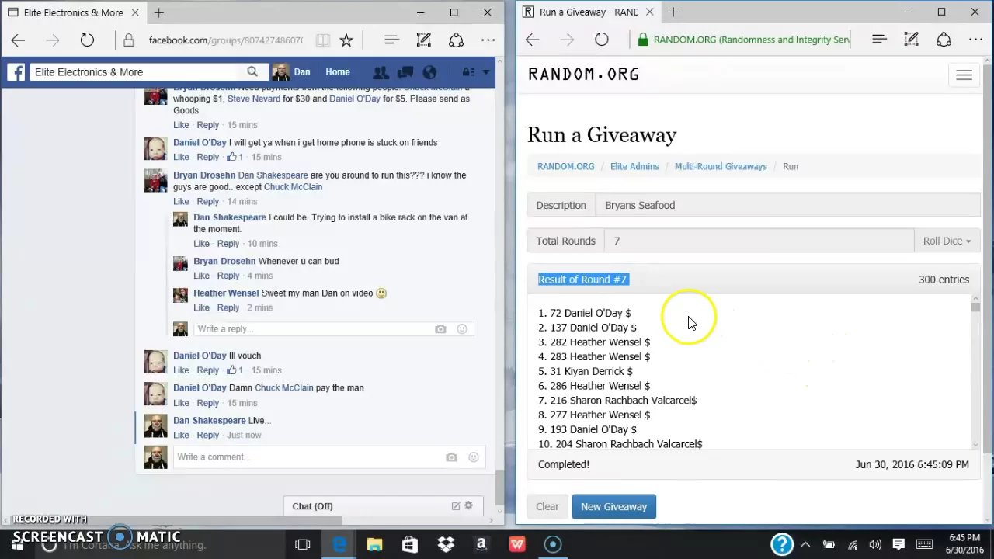Add emoji to the Write a comment box
994x559 pixels.
473,457
